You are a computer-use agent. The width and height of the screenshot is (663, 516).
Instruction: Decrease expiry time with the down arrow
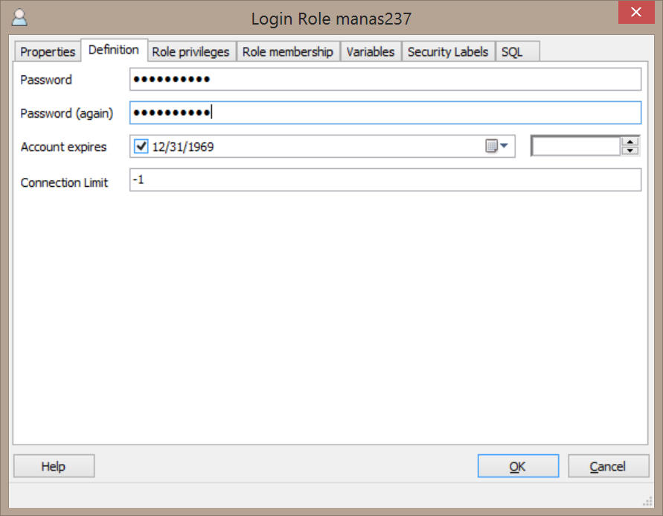coord(630,151)
